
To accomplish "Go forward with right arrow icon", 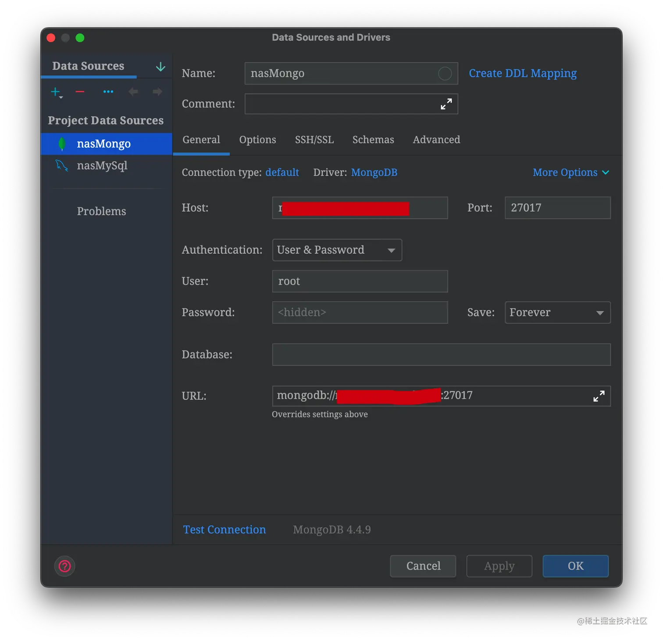I will pos(157,92).
